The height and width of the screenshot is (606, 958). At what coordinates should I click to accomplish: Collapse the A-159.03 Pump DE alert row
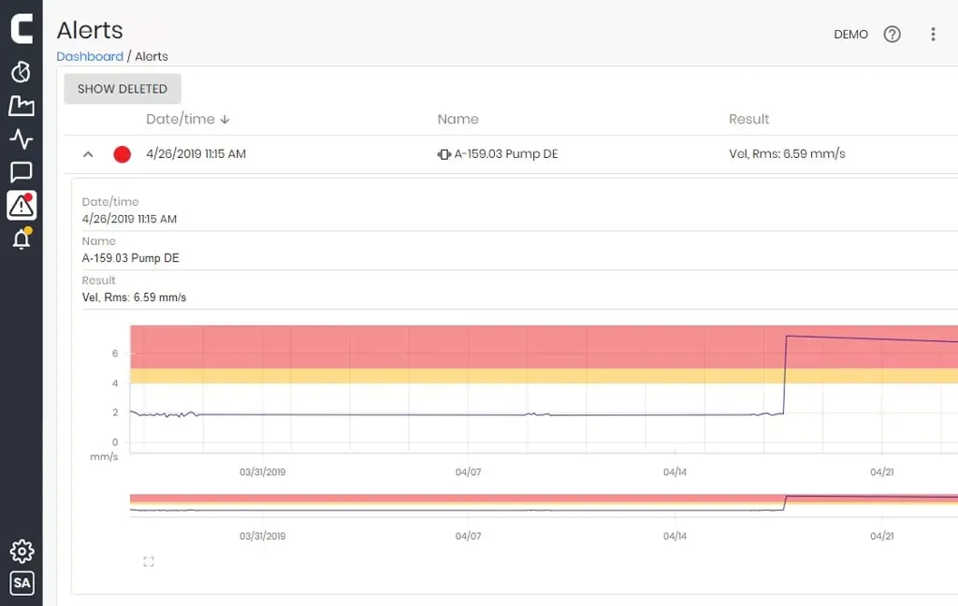[x=88, y=154]
